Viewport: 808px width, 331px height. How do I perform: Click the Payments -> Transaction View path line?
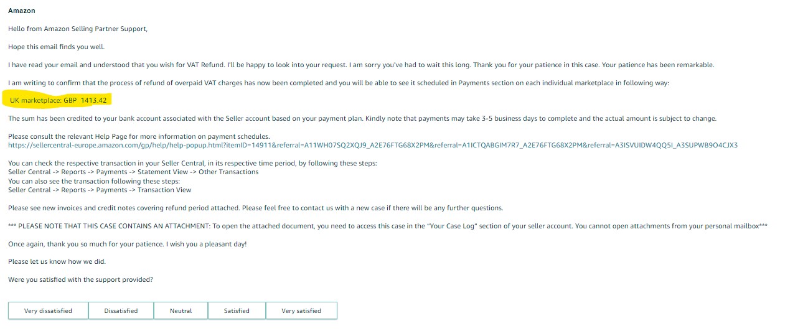[100, 190]
